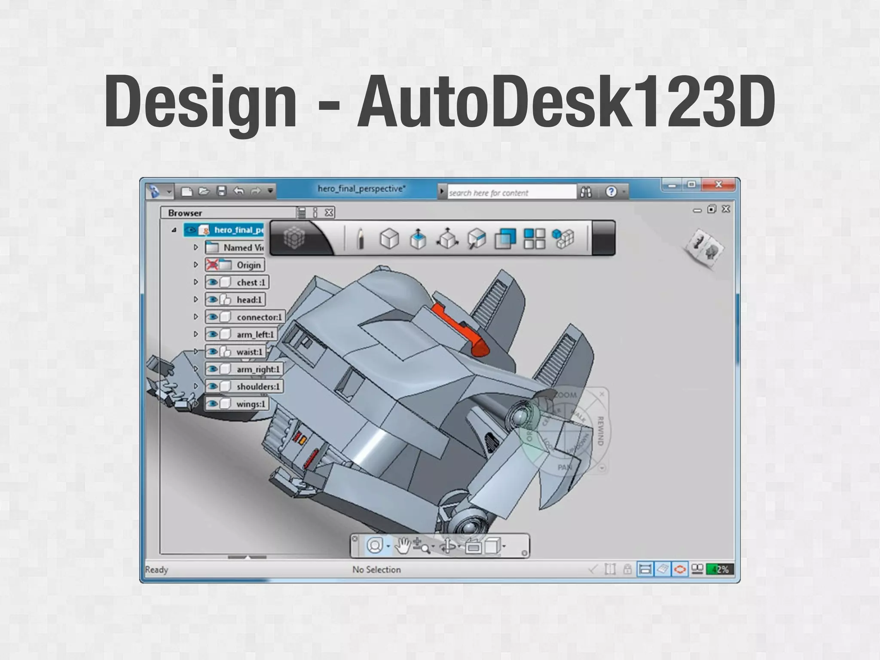
Task: Expand the Named Views folder
Action: pyautogui.click(x=196, y=247)
